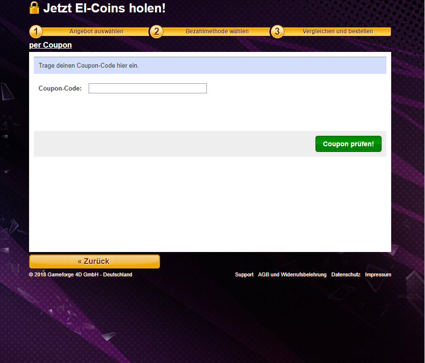Click the 2018 Gameforge 4D GmbH copyright text

coord(81,274)
